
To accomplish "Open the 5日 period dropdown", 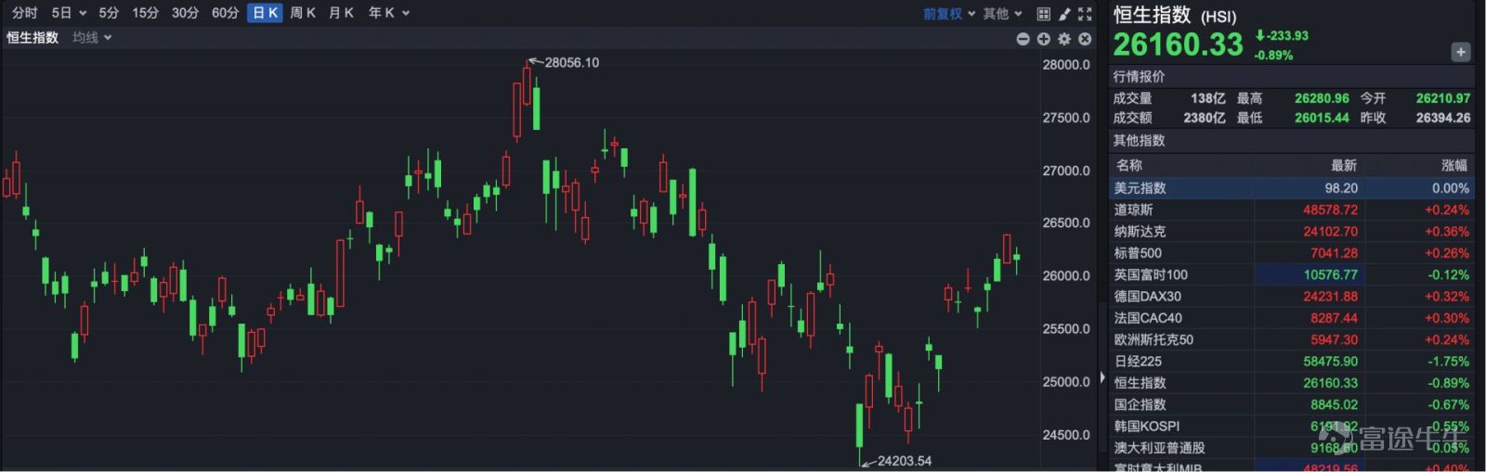I will click(68, 13).
